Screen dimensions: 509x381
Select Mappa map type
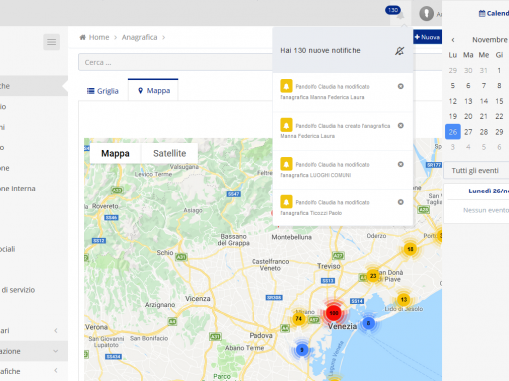[x=115, y=153]
